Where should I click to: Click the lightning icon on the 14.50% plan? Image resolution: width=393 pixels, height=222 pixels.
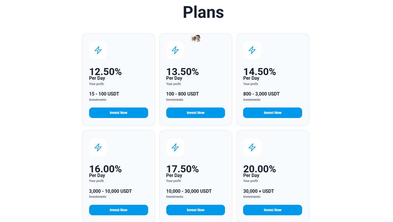click(252, 50)
